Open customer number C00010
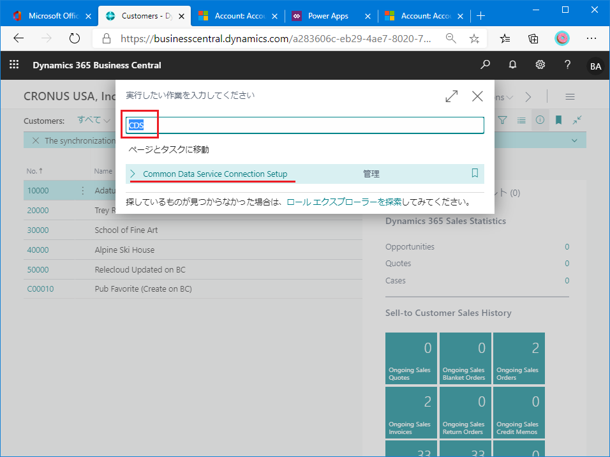Image resolution: width=610 pixels, height=457 pixels. (x=40, y=289)
